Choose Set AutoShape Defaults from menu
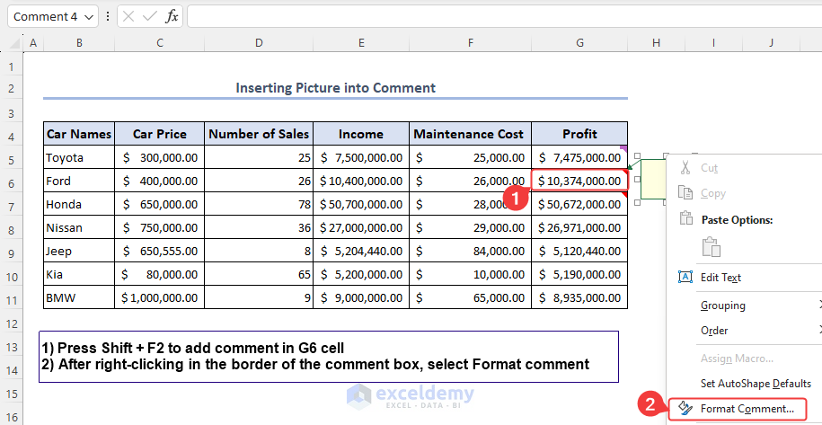 (x=756, y=384)
